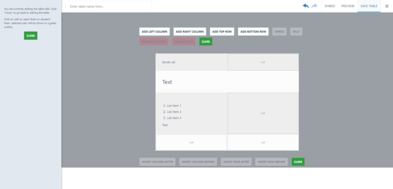This screenshot has height=189, width=393.
Task: Click 'List Item 1' in the list cell
Action: click(x=174, y=106)
